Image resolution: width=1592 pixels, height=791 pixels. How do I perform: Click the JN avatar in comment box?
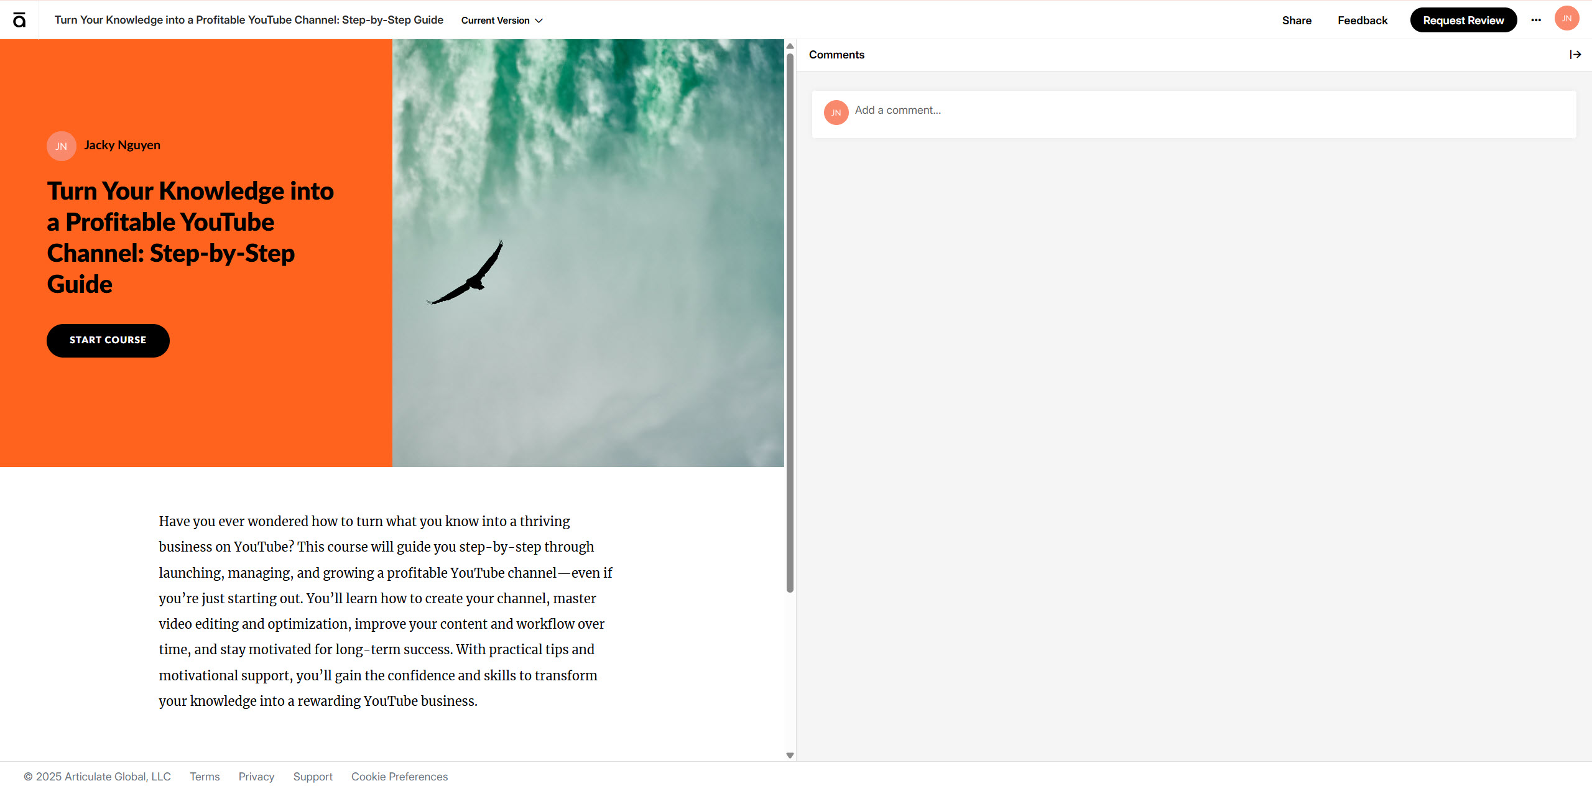[x=836, y=113]
